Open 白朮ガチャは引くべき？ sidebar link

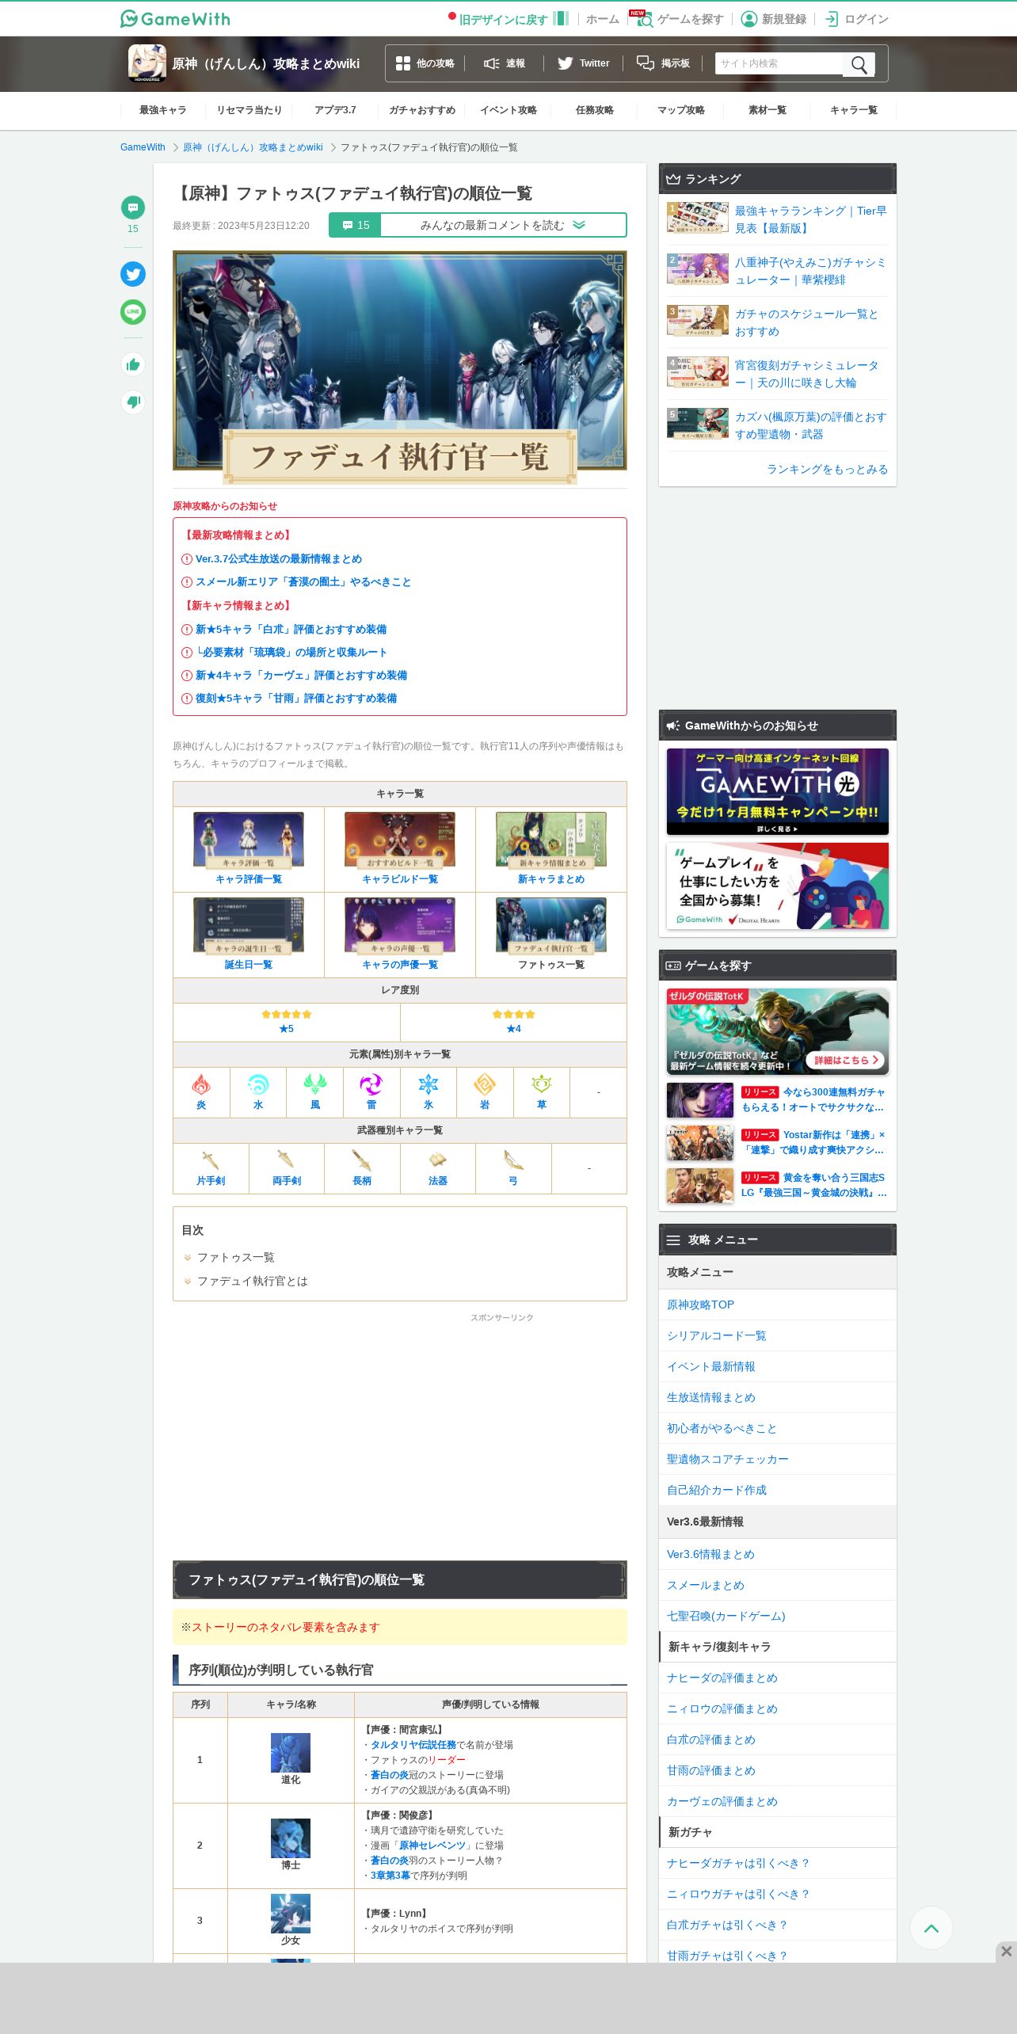(x=728, y=1925)
